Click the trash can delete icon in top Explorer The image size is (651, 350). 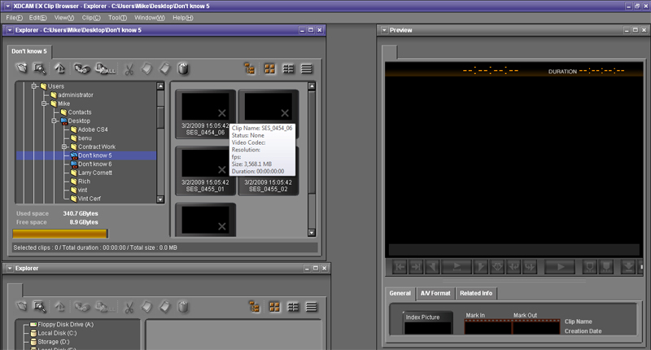(183, 69)
